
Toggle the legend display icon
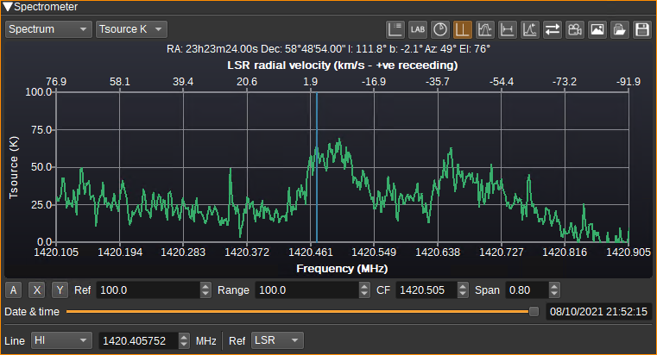pos(395,29)
